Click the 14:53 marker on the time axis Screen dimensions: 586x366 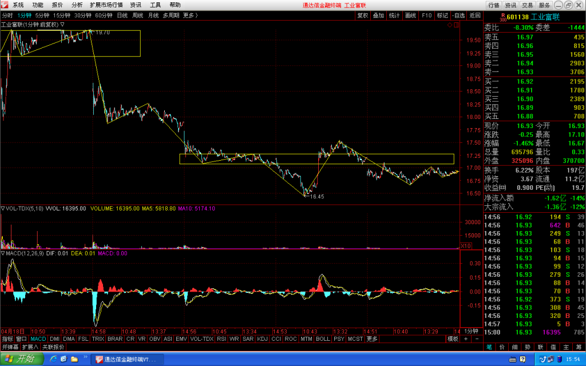[280, 331]
